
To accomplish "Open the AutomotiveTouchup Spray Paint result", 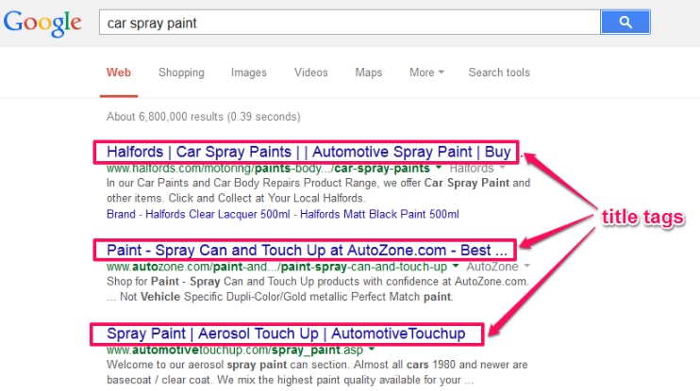I will (286, 334).
